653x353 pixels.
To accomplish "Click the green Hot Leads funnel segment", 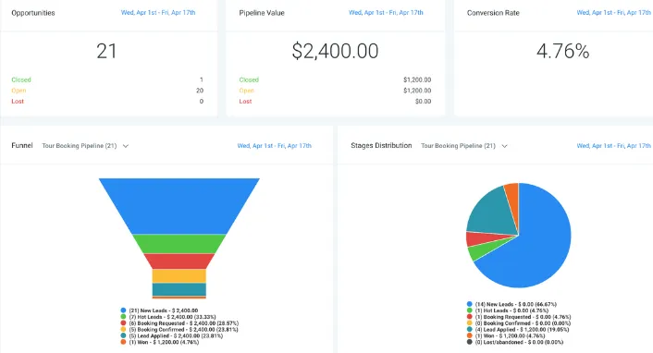I will click(x=179, y=244).
